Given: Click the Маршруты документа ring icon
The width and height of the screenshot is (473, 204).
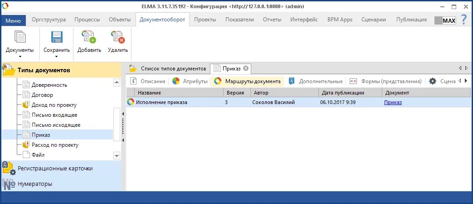Looking at the screenshot, I should coord(218,81).
